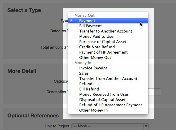Select the checked Payment option
The image size is (176, 130).
(x=108, y=21)
